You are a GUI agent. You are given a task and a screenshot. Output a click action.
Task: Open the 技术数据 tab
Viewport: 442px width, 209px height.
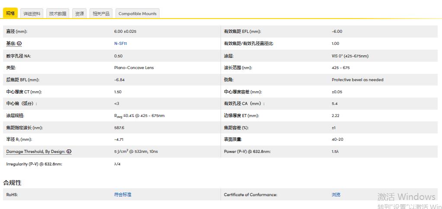point(58,13)
